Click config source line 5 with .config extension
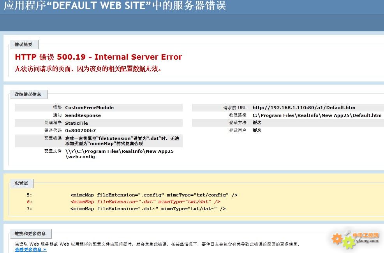This screenshot has width=384, height=253. 154,195
